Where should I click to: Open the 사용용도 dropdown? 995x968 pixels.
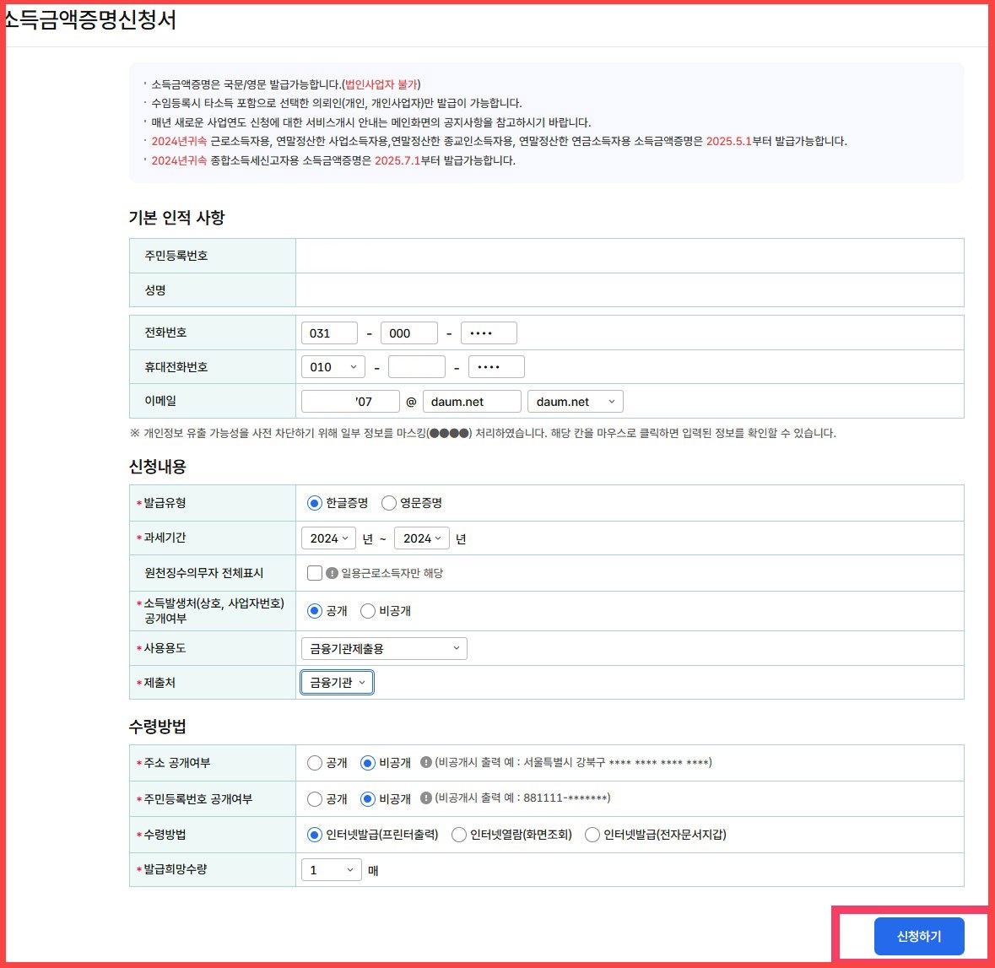pos(384,648)
